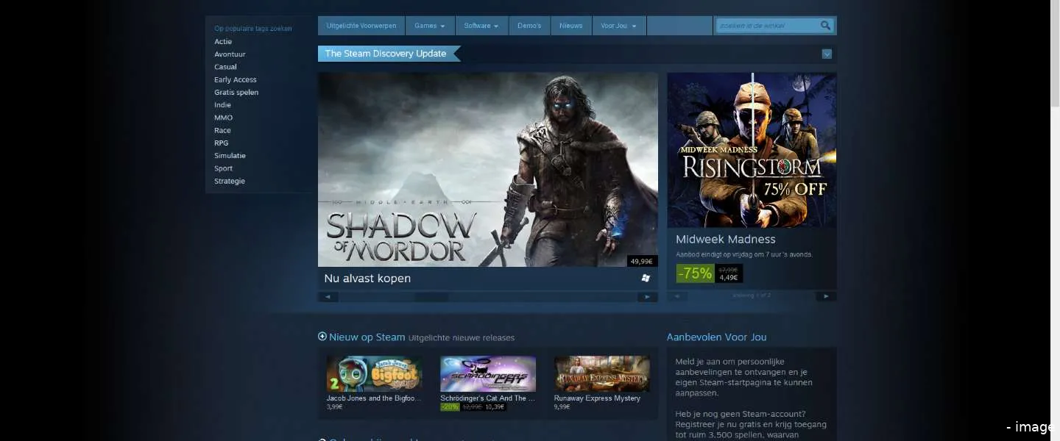The height and width of the screenshot is (441, 1060).
Task: Expand the Software dropdown menu
Action: (x=481, y=26)
